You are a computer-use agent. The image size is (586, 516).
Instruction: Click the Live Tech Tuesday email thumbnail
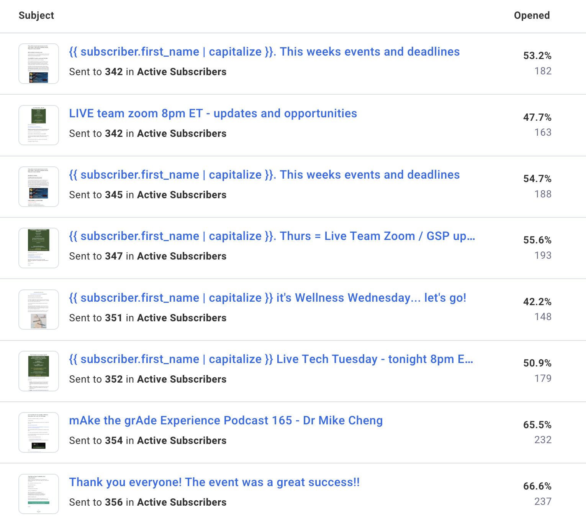click(38, 371)
